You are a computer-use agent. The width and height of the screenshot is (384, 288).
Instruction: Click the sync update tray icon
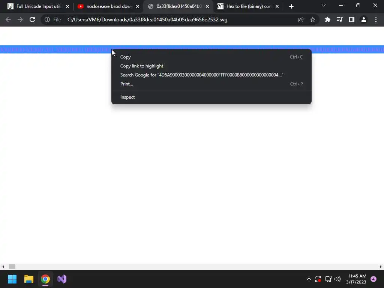[318, 279]
